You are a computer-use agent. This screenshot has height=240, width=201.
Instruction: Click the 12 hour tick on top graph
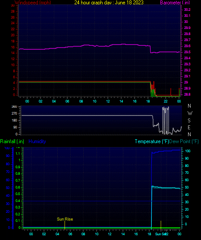(x=108, y=101)
